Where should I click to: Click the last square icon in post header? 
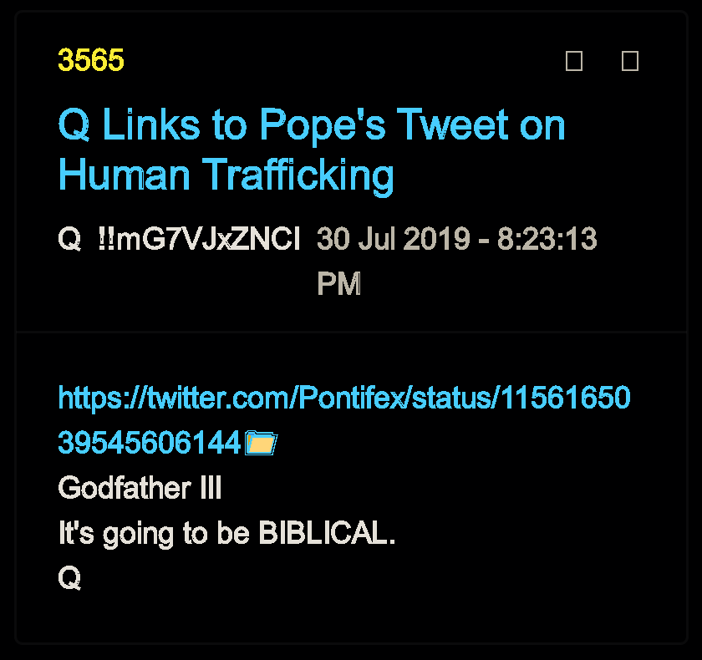pyautogui.click(x=630, y=61)
